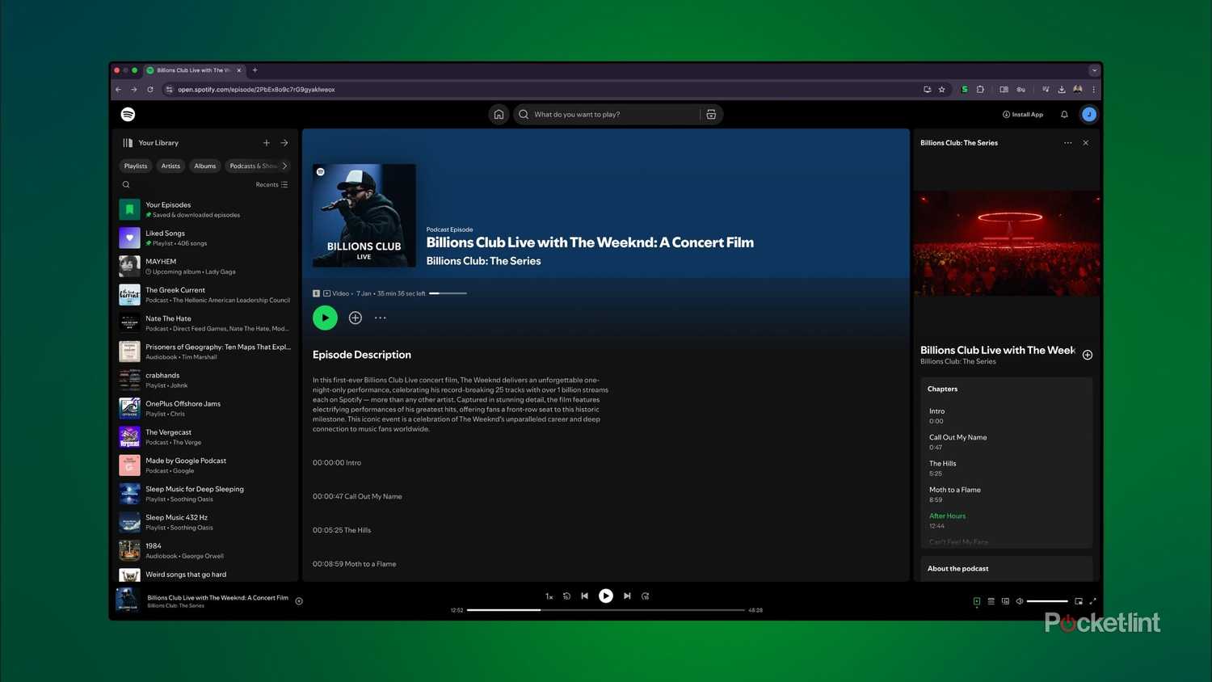
Task: Open Nate The Hate podcast
Action: 205,323
